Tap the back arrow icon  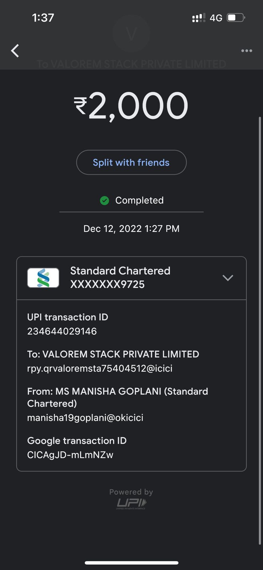point(15,51)
